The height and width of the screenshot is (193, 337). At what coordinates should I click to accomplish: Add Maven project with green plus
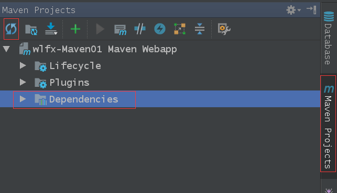(x=75, y=29)
